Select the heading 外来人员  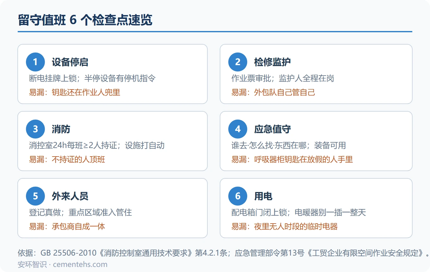pos(70,196)
